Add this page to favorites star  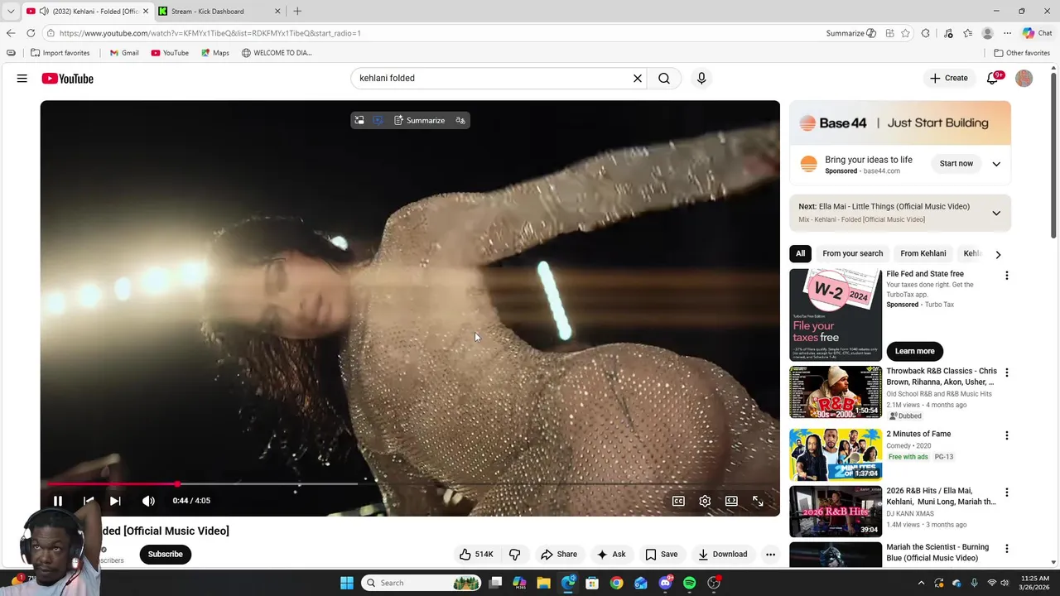pos(906,33)
